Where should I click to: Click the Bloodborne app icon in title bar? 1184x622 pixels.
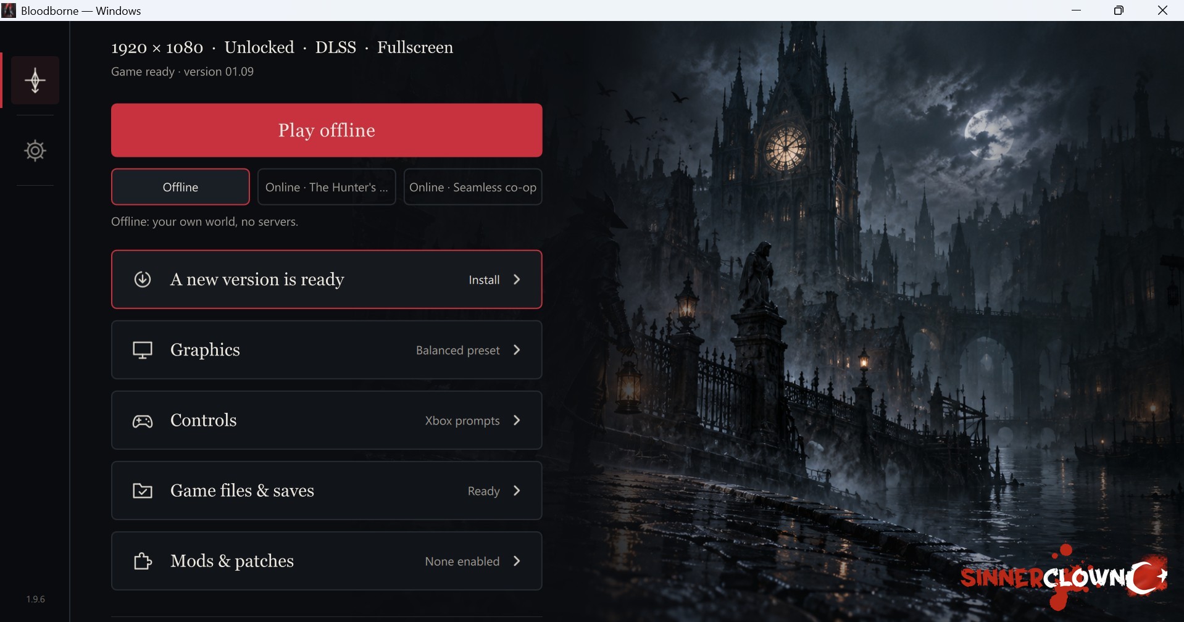pos(9,10)
